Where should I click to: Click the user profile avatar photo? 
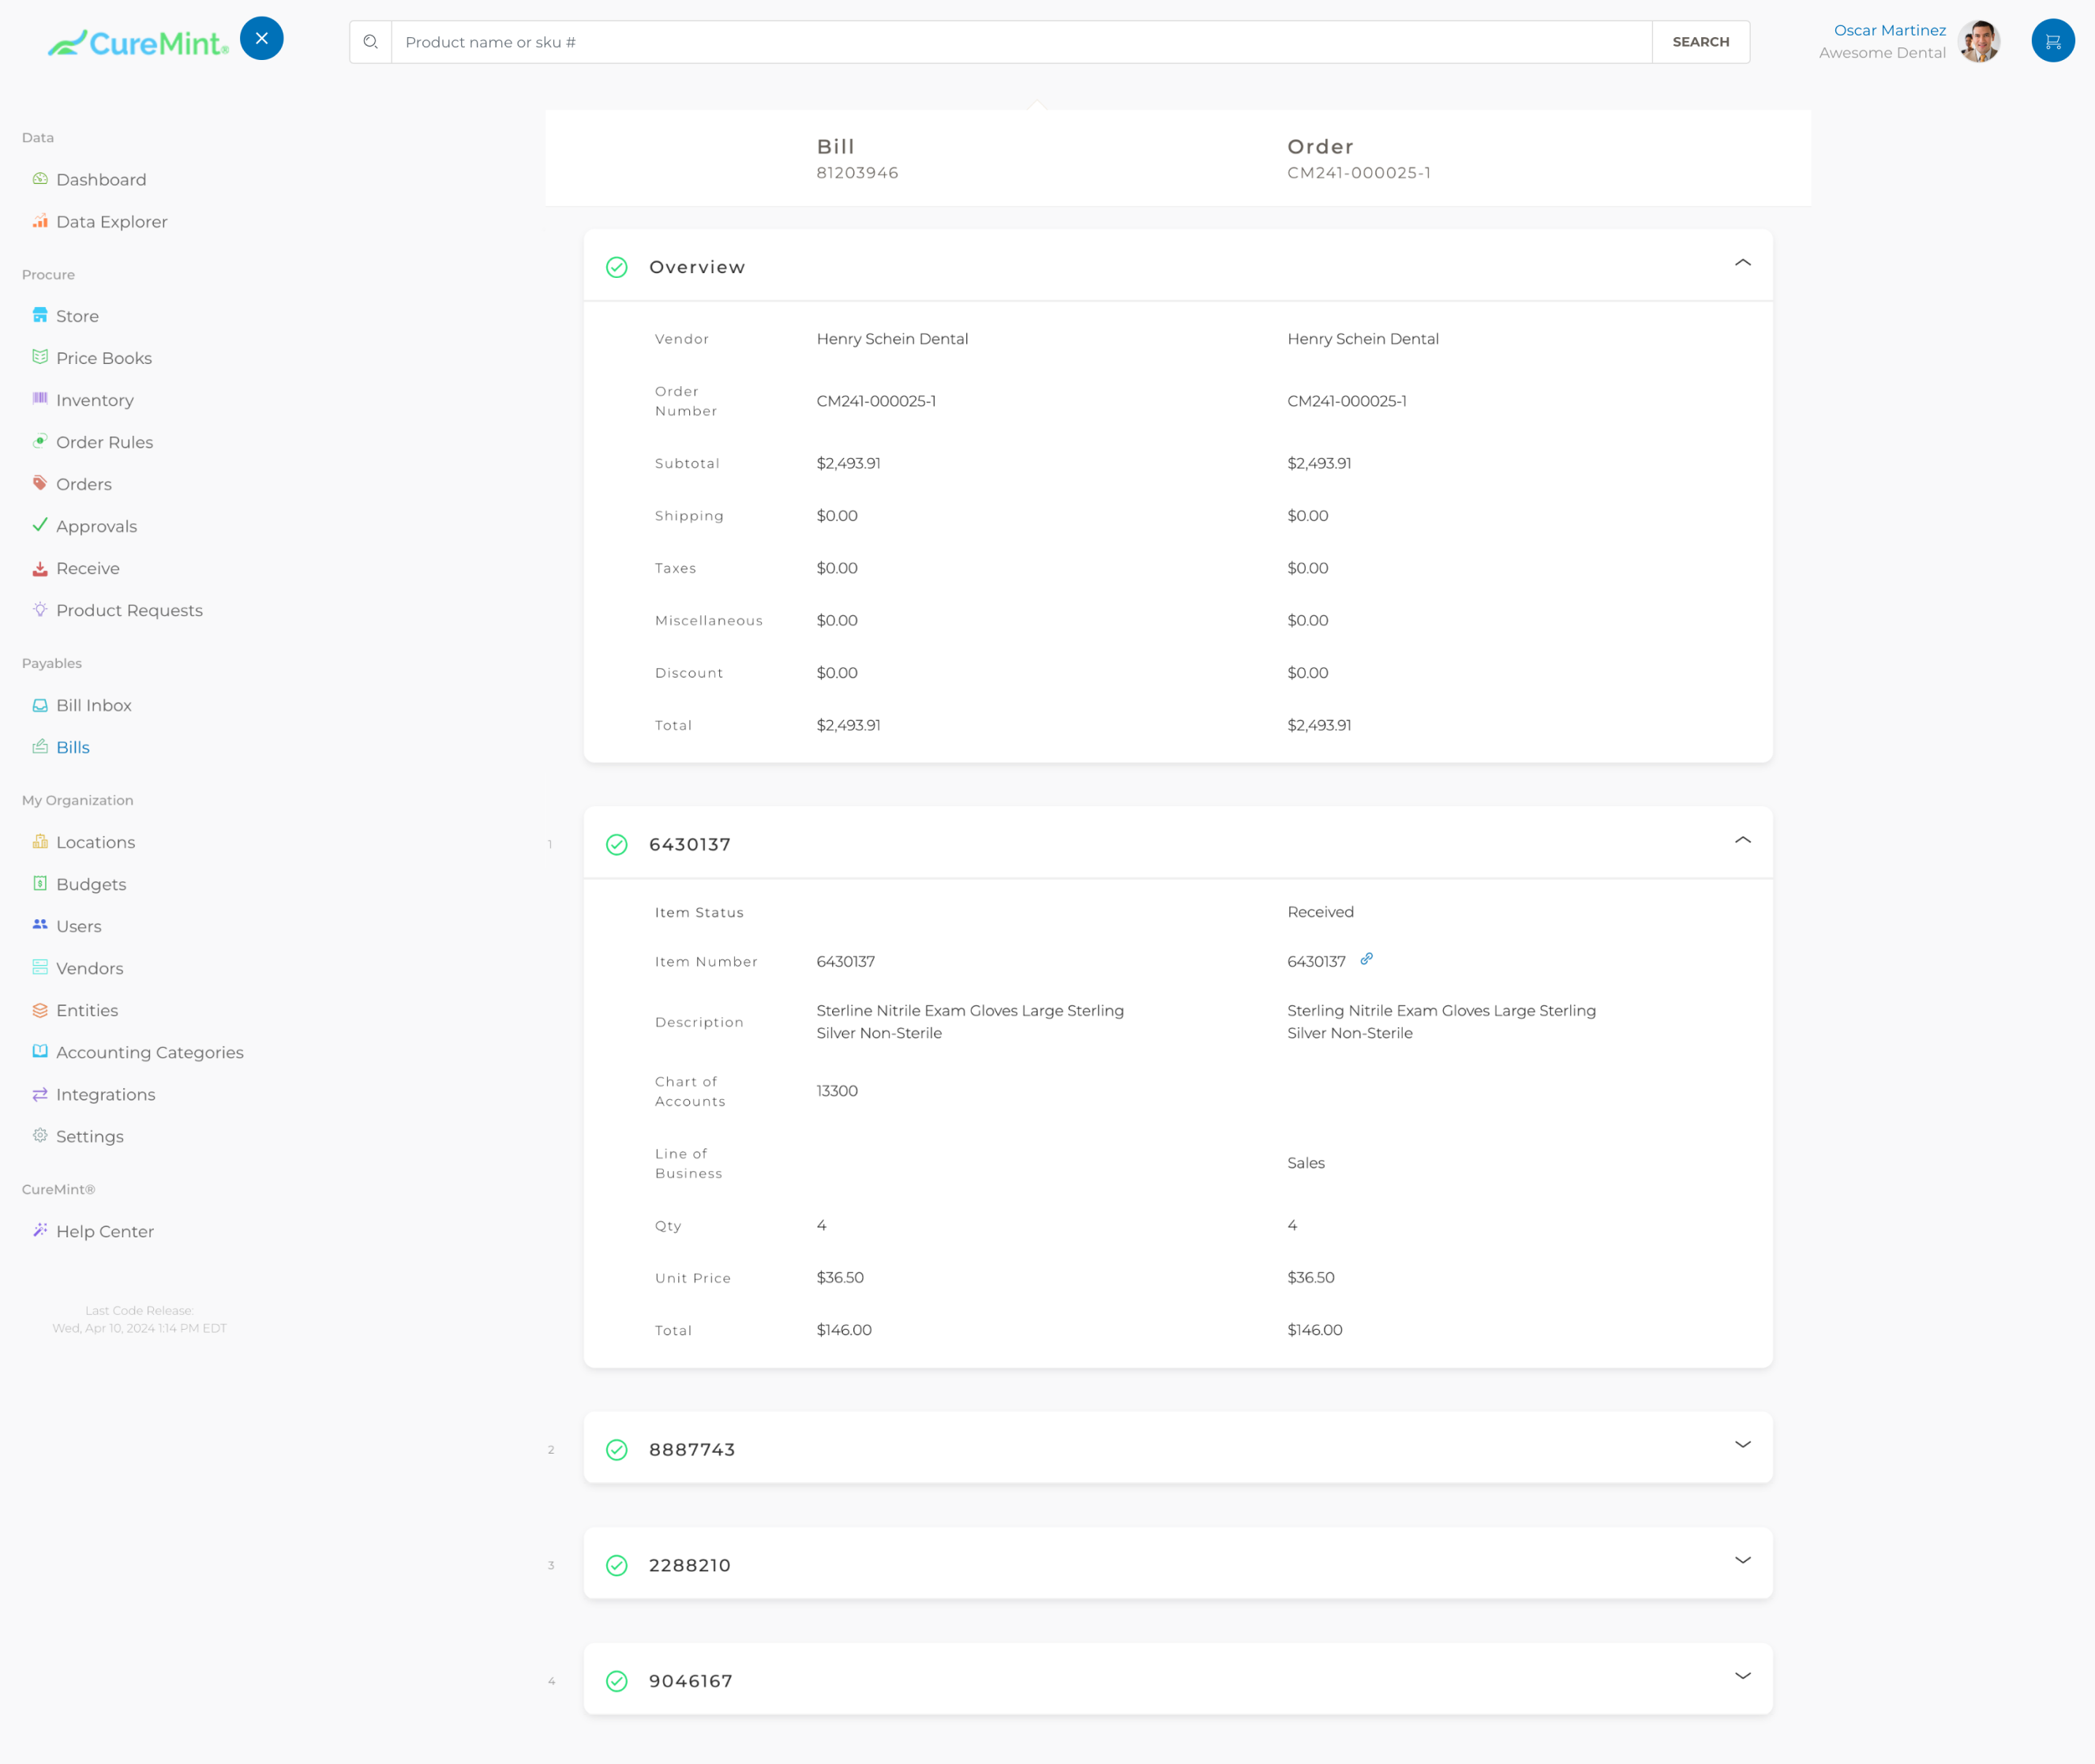1979,42
